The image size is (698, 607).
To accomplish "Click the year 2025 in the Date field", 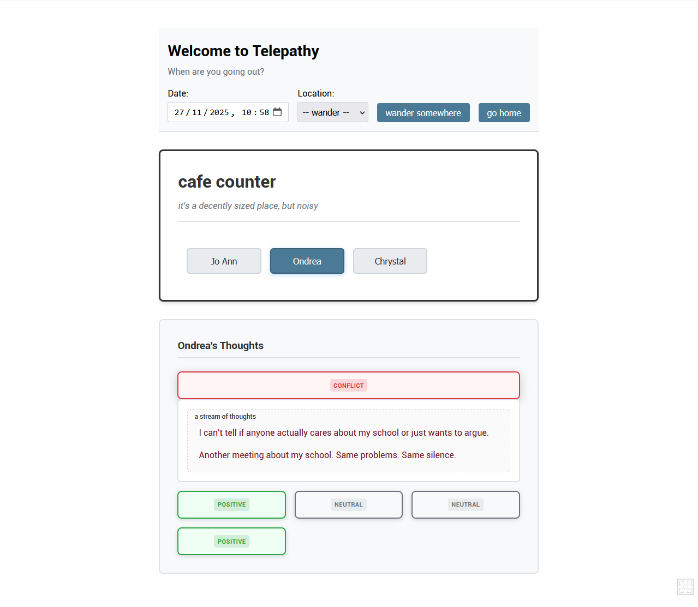I will (x=219, y=112).
